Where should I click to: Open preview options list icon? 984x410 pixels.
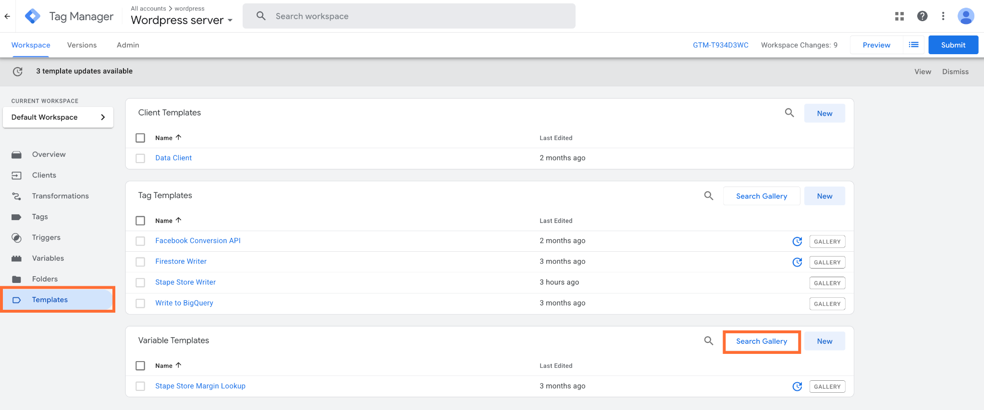pyautogui.click(x=914, y=45)
